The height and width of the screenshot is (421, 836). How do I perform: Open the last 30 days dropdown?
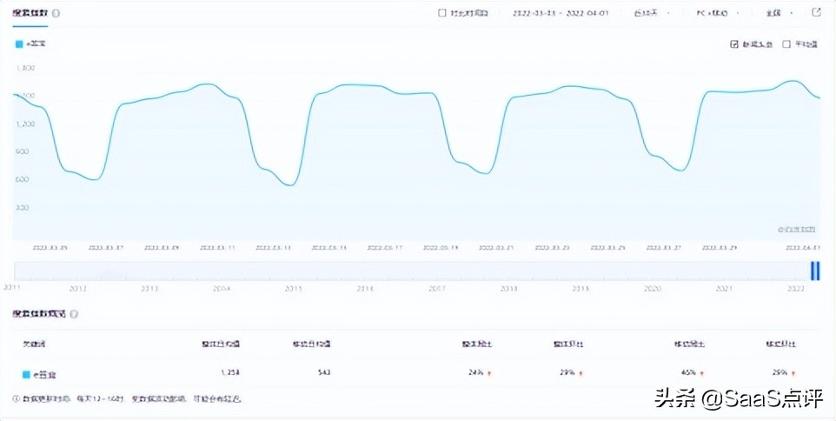[x=652, y=13]
